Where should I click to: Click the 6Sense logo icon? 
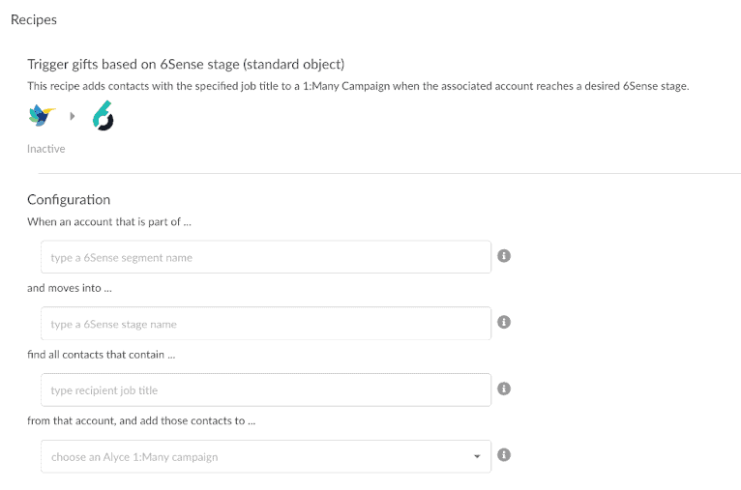(102, 117)
